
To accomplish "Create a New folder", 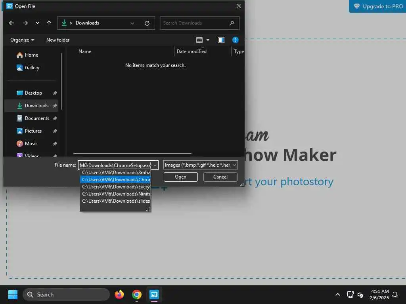I will pyautogui.click(x=58, y=40).
